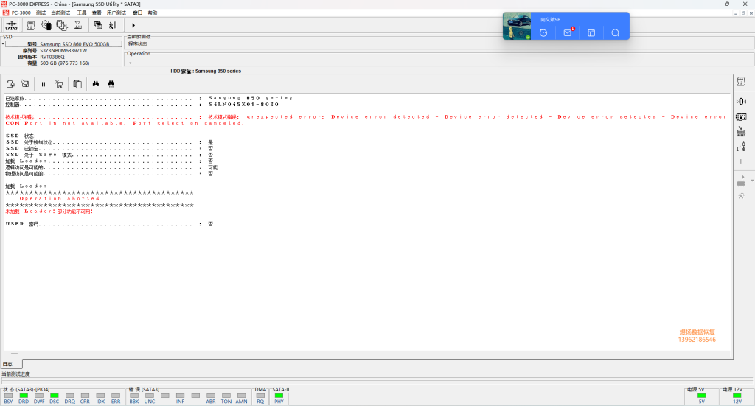755x406 pixels.
Task: Click the capacity value 500 GB (976 773 168)
Action: [65, 63]
